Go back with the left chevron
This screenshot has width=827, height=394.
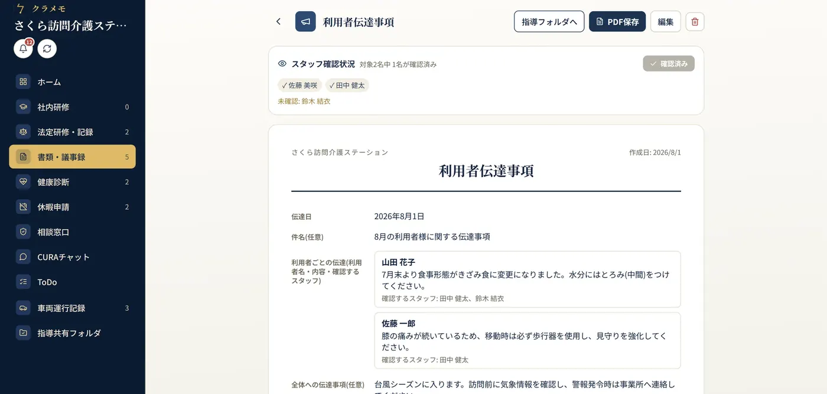pyautogui.click(x=278, y=22)
